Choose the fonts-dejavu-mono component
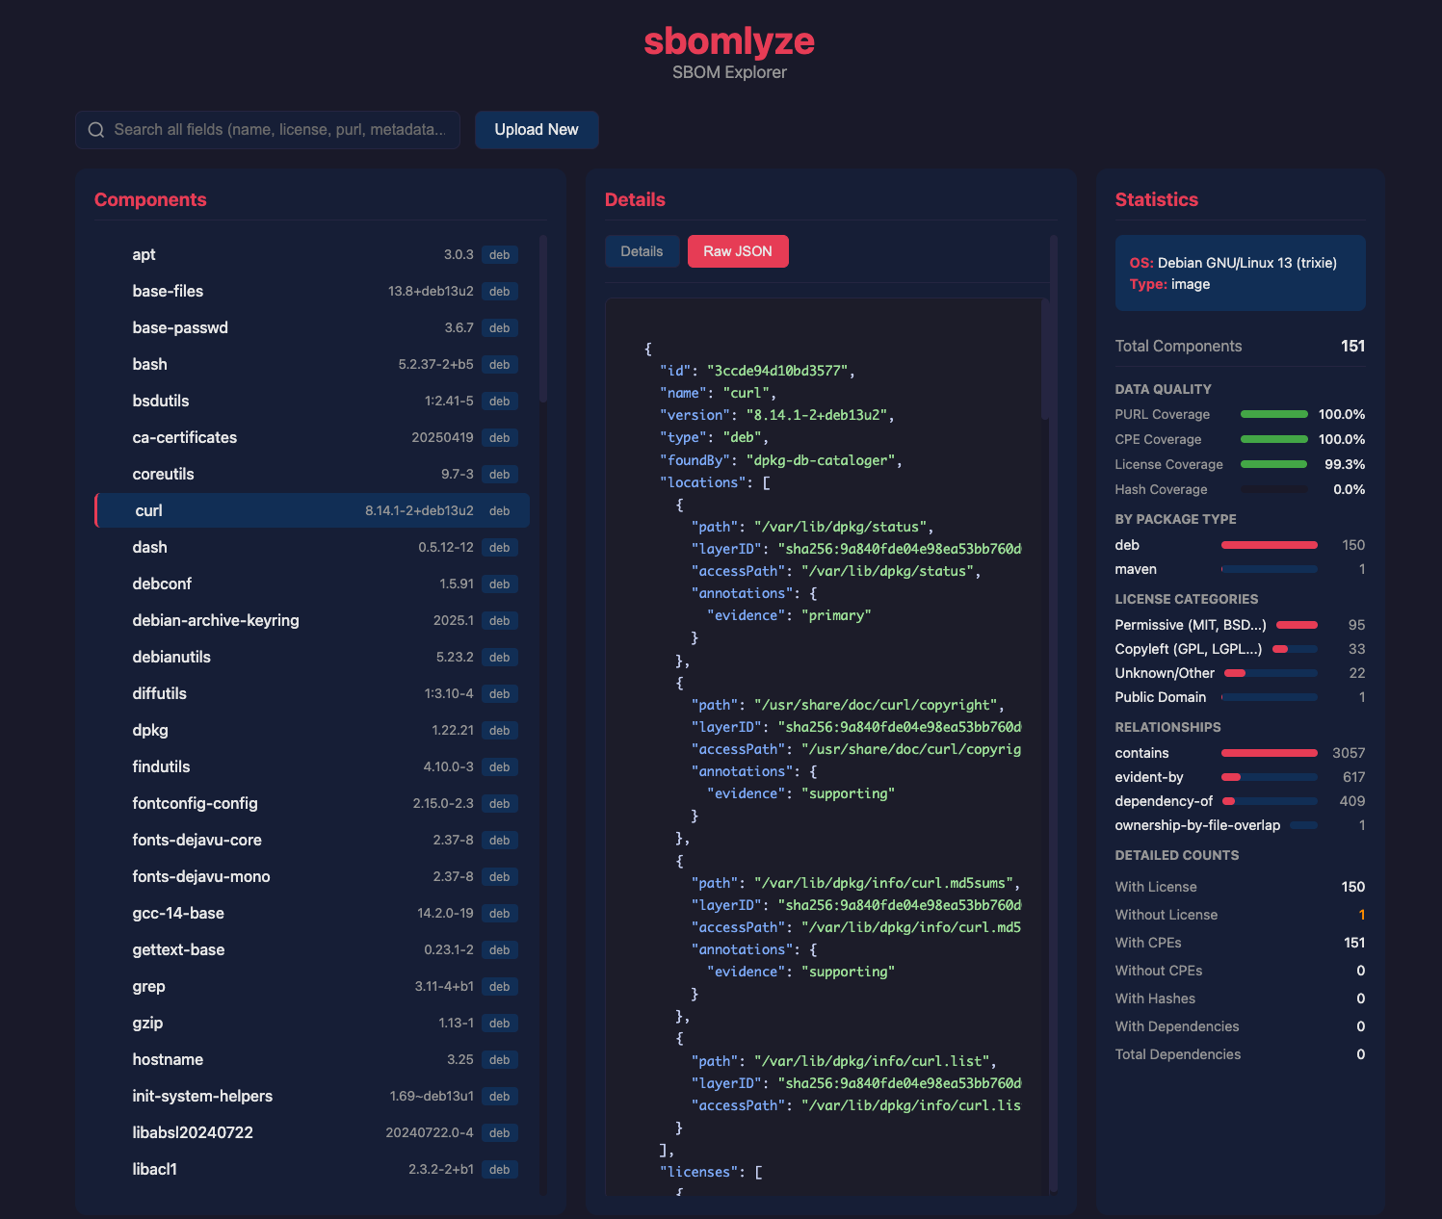1442x1219 pixels. [312, 877]
